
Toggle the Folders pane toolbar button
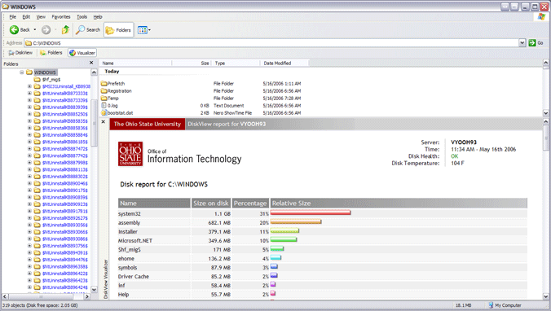pos(118,30)
